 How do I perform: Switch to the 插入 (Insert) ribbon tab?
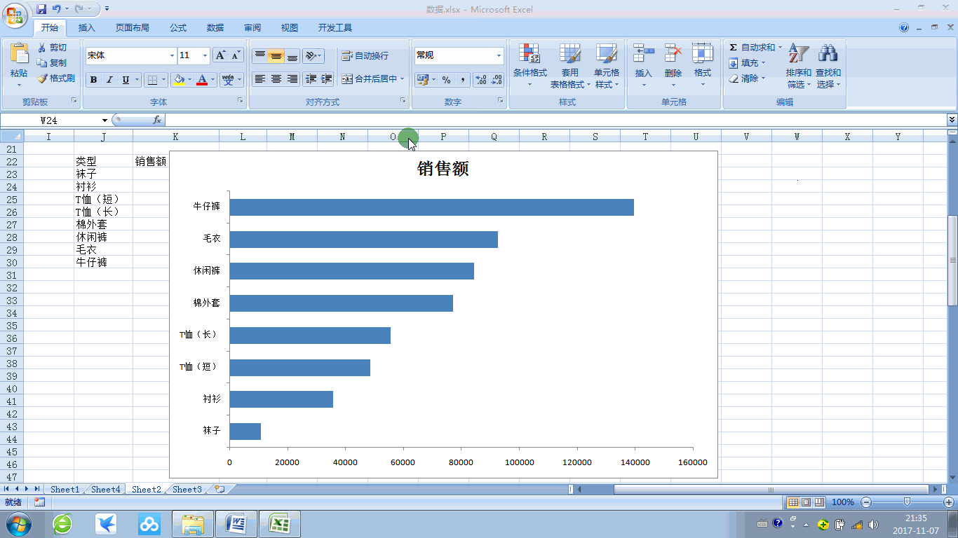coord(87,28)
